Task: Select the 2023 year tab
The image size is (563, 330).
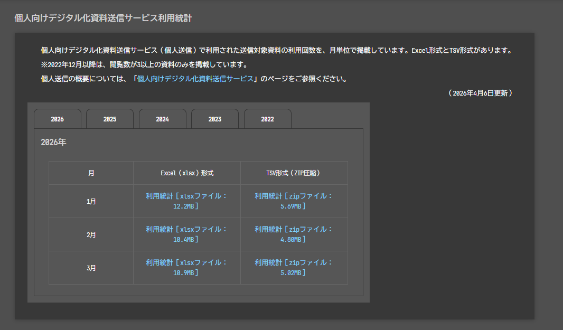Action: pyautogui.click(x=215, y=119)
